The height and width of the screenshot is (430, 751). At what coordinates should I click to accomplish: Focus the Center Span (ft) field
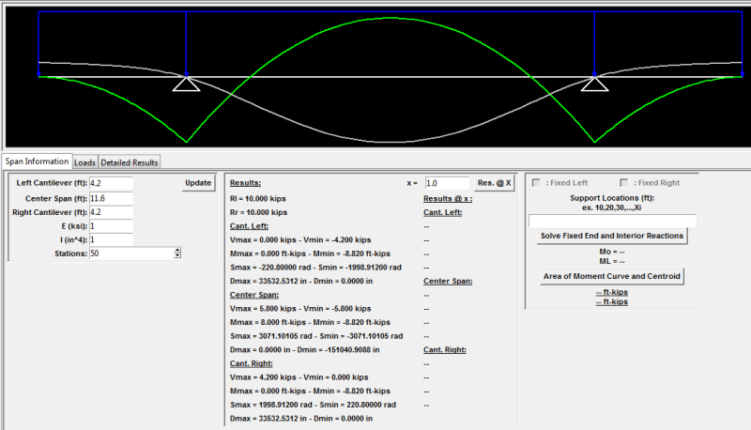tap(111, 198)
